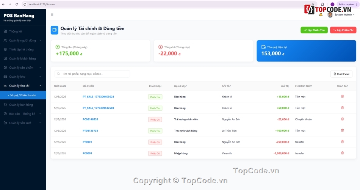Viewport: 360px width, 190px height.
Task: Delete the PT0001 voucher row
Action: point(342,142)
